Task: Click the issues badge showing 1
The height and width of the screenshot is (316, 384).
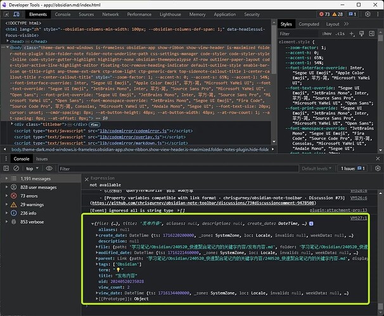Action: click(x=352, y=14)
